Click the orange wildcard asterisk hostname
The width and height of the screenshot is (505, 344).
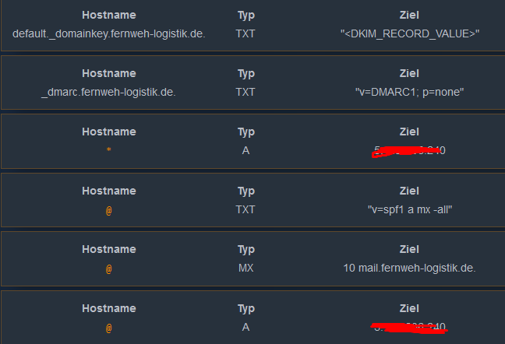tap(109, 151)
